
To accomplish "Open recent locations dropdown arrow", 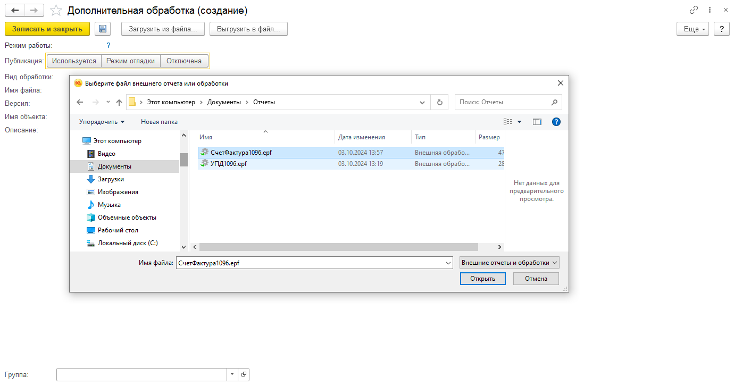I will (108, 102).
